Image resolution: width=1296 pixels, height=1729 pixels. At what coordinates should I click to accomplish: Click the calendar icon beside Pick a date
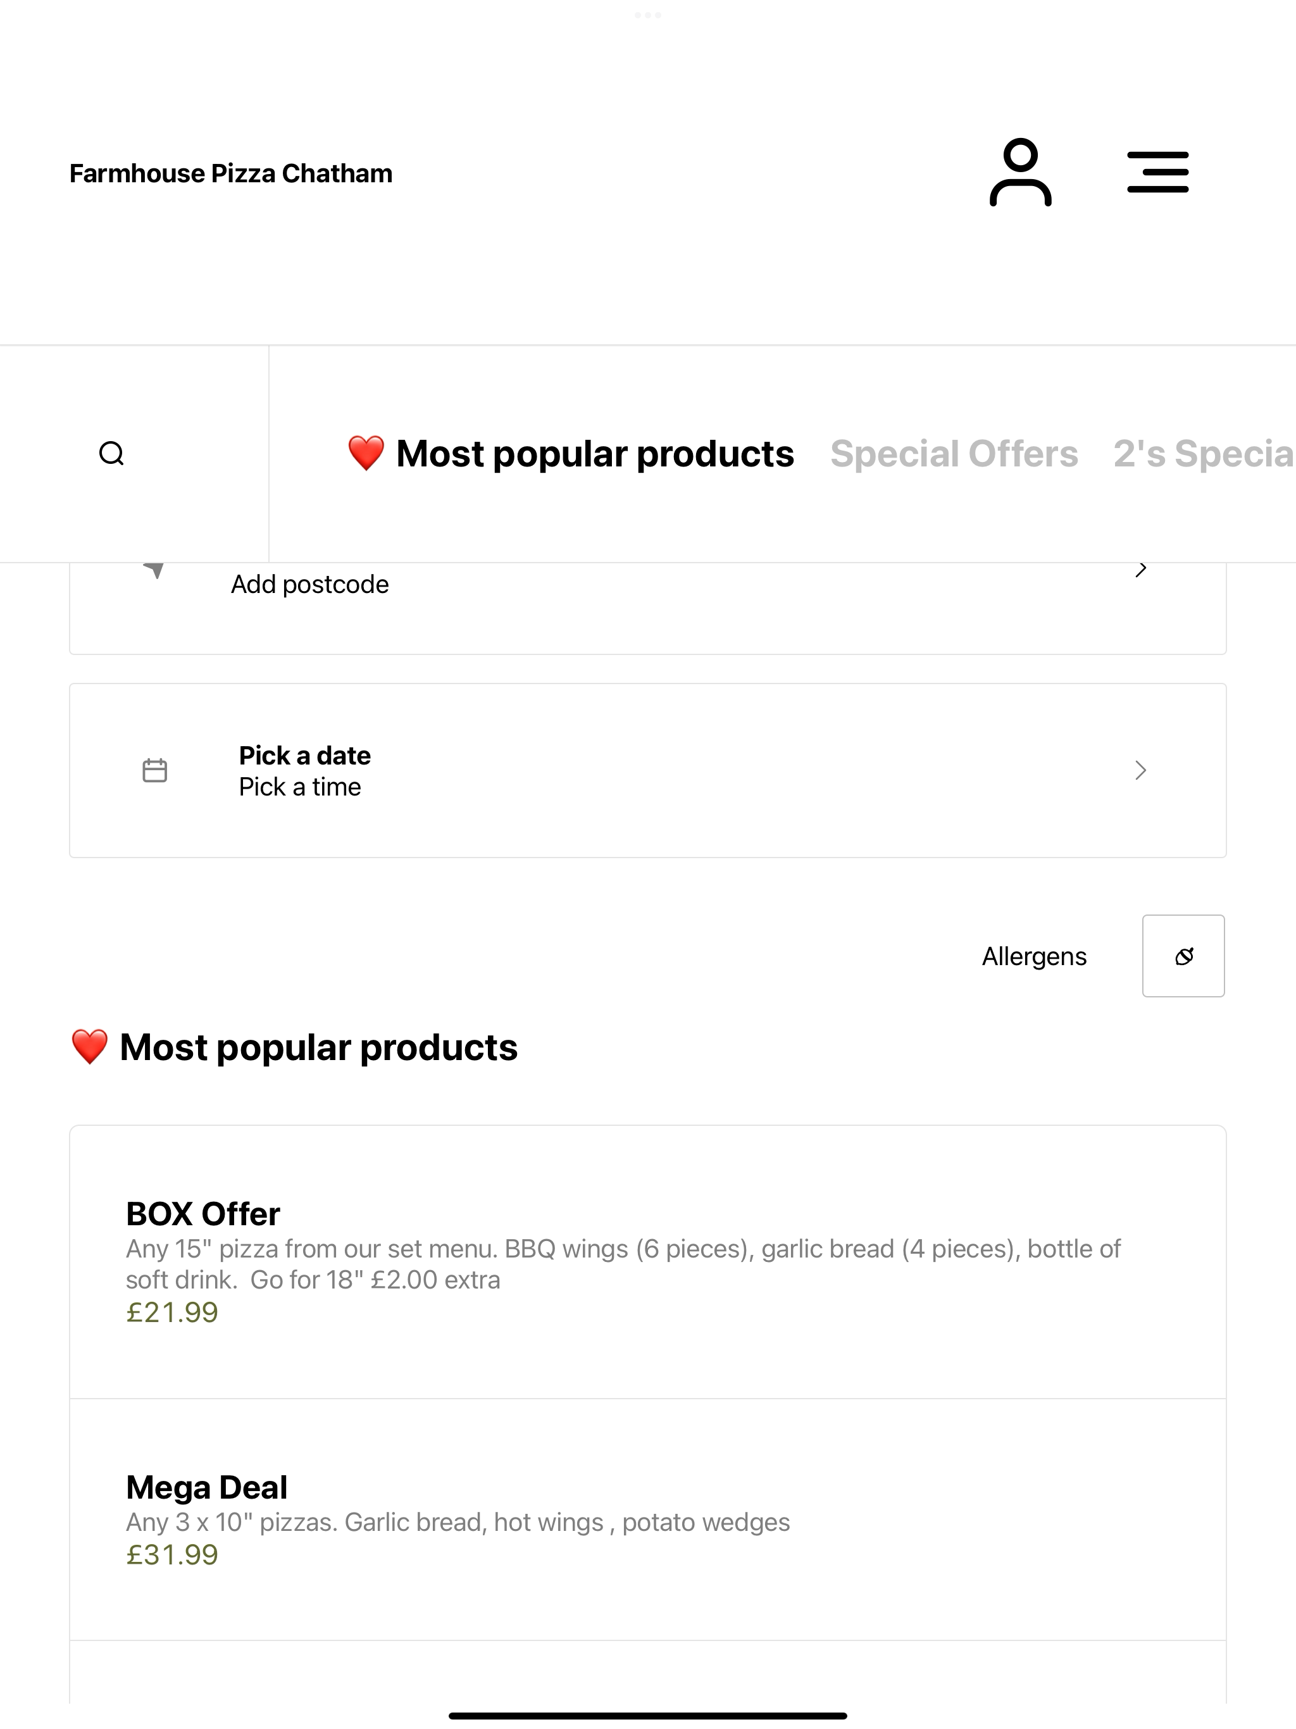[x=155, y=771]
